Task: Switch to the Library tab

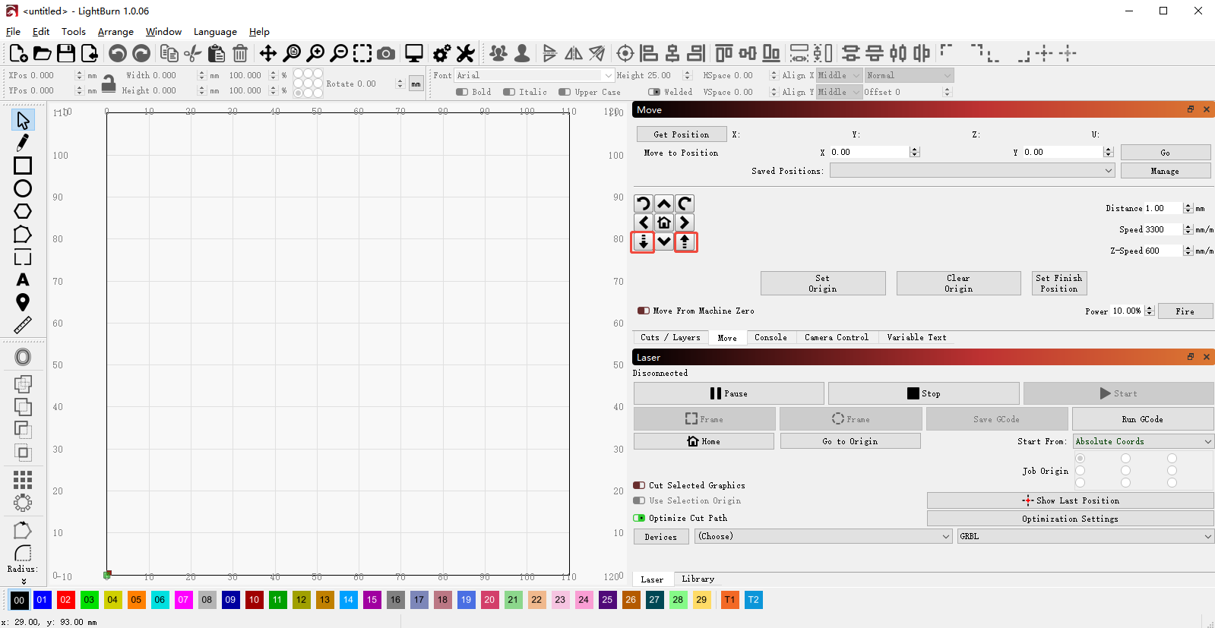Action: (x=698, y=579)
